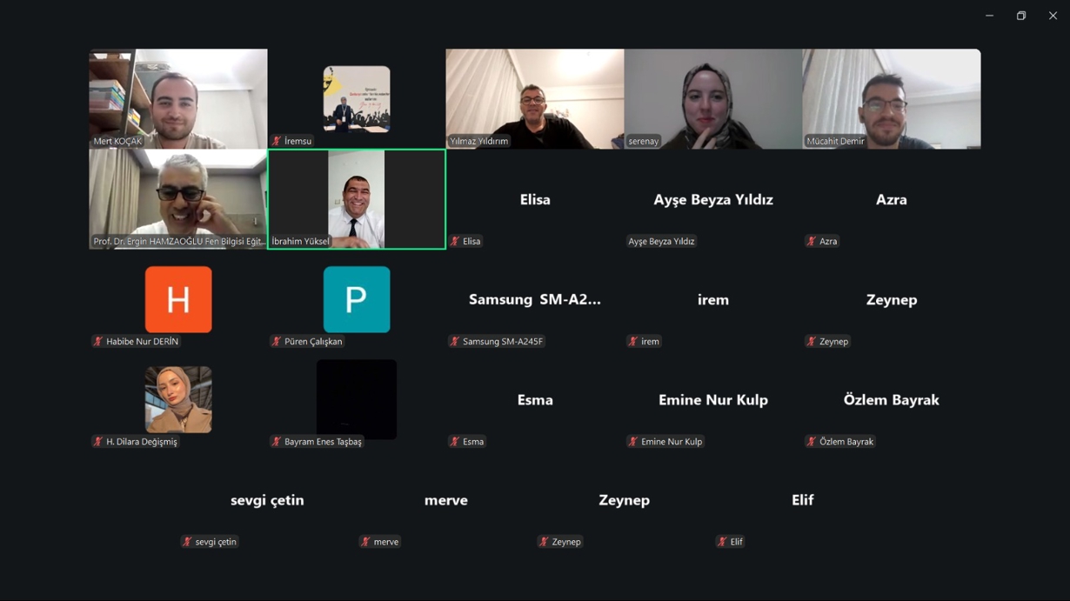Click the orange H avatar
Viewport: 1070px width, 601px height.
point(178,299)
